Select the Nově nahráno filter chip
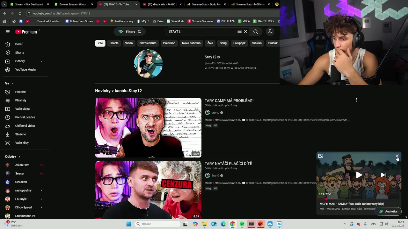The height and width of the screenshot is (229, 408). 191,43
